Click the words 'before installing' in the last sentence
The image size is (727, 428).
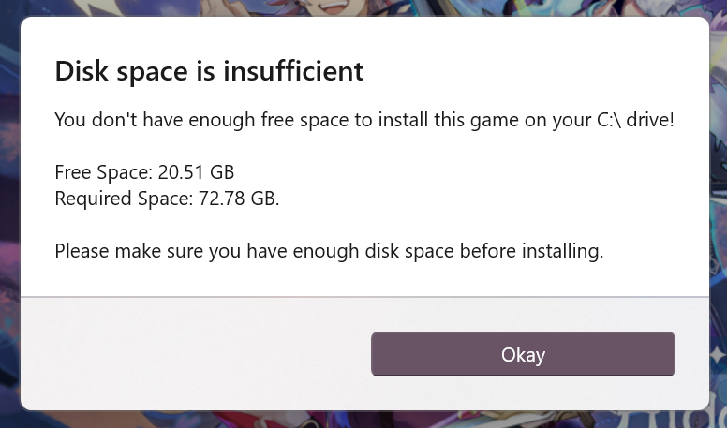[x=531, y=251]
